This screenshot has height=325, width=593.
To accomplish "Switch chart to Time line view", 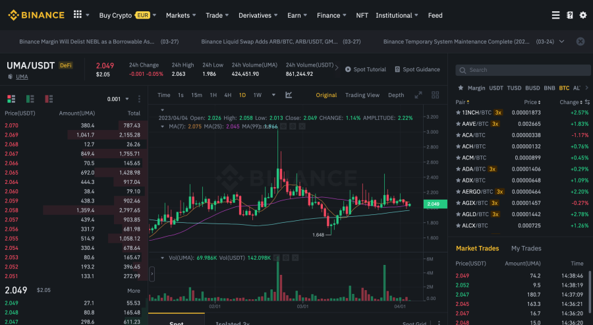I will (164, 95).
